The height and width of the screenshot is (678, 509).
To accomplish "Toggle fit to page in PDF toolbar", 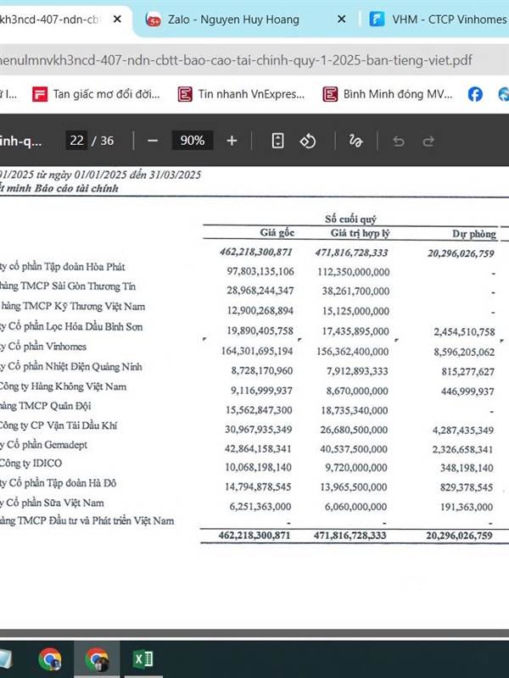I will pyautogui.click(x=277, y=141).
